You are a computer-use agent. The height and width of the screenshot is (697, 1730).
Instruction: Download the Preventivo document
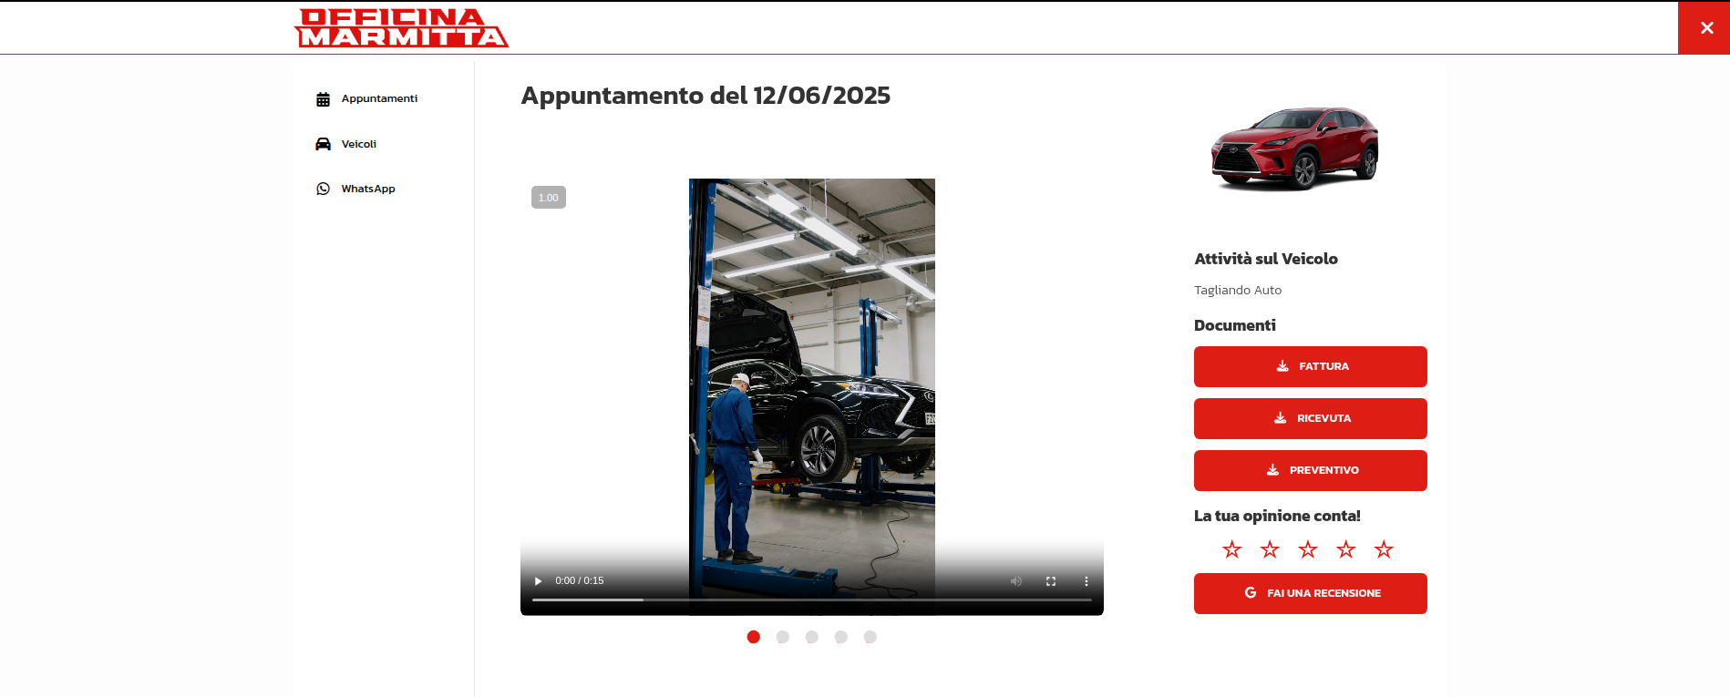[x=1310, y=470]
